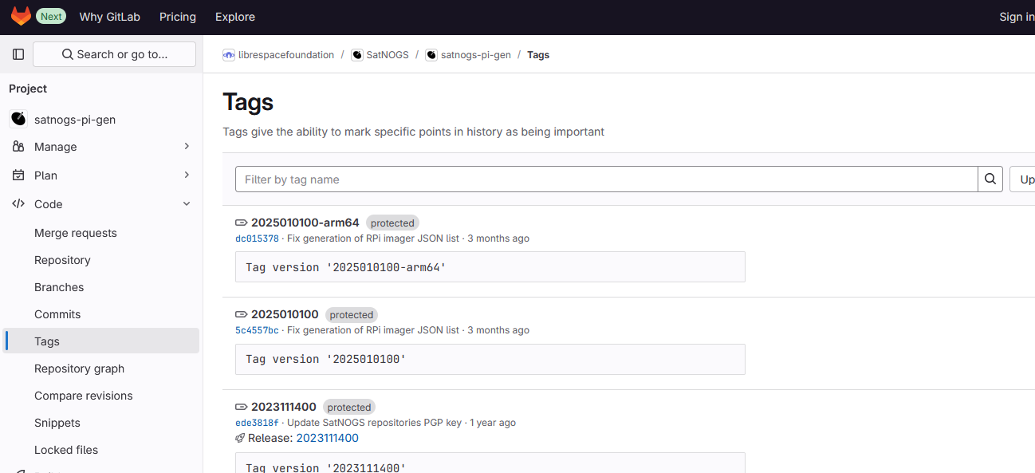Open Compare revisions in sidebar
Viewport: 1035px width, 473px height.
pyautogui.click(x=84, y=396)
